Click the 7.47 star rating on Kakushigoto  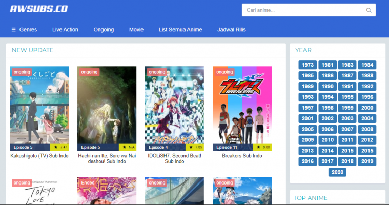60,147
